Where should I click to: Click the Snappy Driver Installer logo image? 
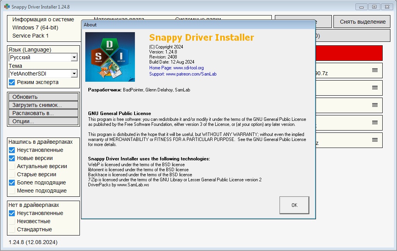point(110,57)
